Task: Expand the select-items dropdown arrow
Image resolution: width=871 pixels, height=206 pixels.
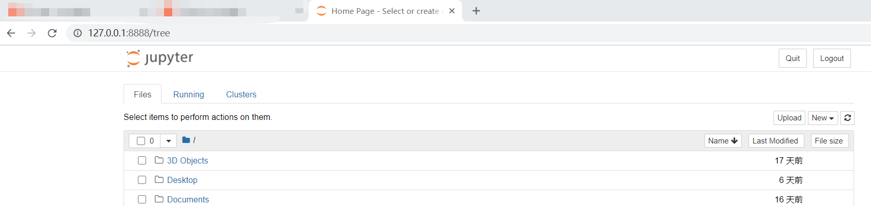Action: (x=168, y=141)
